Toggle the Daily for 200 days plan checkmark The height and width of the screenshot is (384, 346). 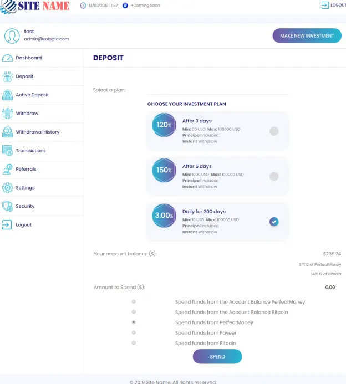tap(274, 222)
